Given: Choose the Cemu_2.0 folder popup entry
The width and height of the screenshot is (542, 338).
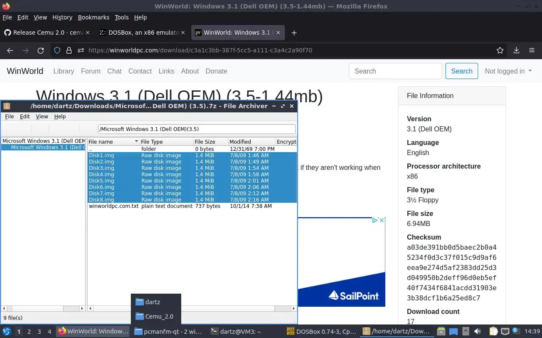Looking at the screenshot, I should coord(156,316).
